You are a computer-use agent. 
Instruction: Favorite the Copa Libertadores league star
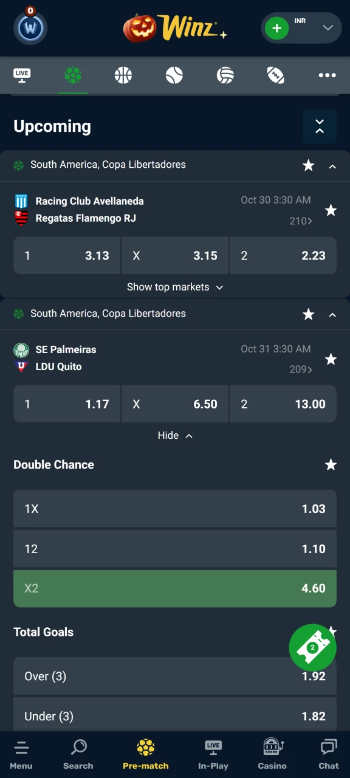308,165
